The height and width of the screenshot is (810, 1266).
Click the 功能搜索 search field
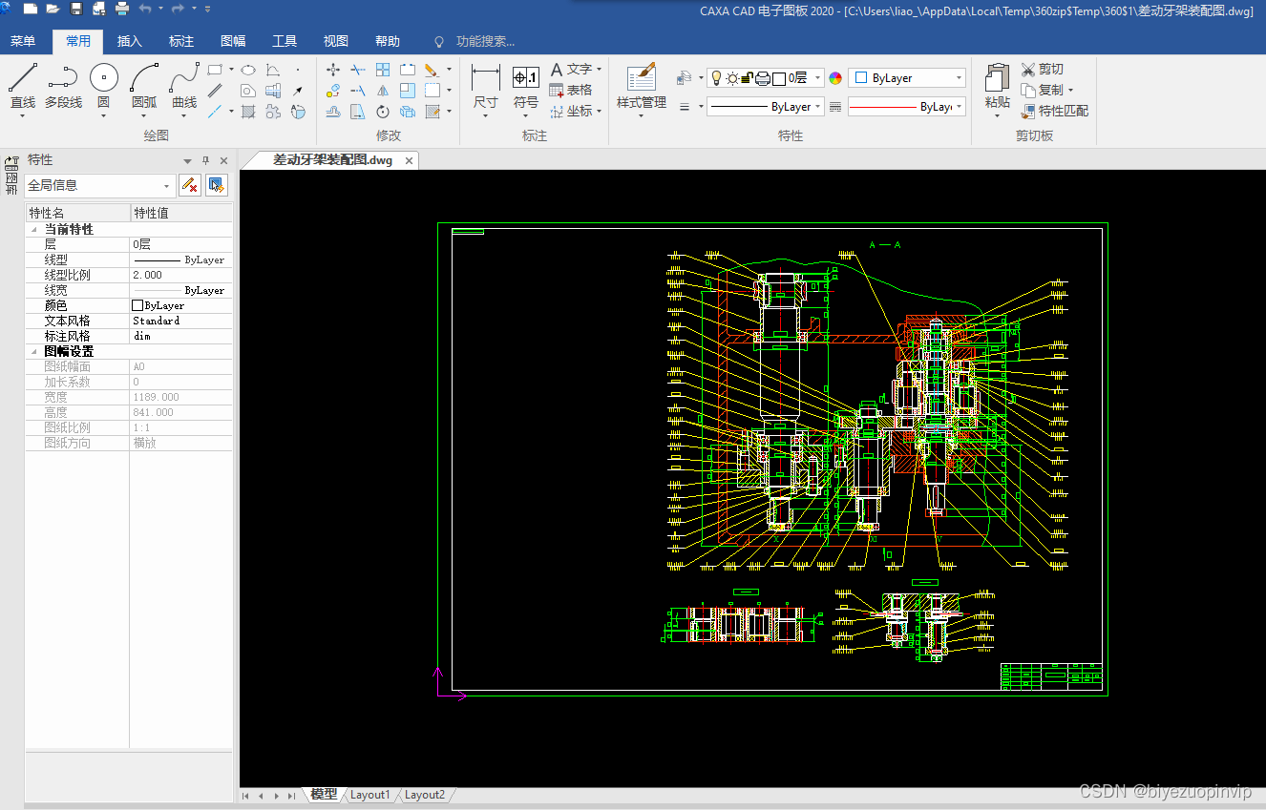(485, 41)
